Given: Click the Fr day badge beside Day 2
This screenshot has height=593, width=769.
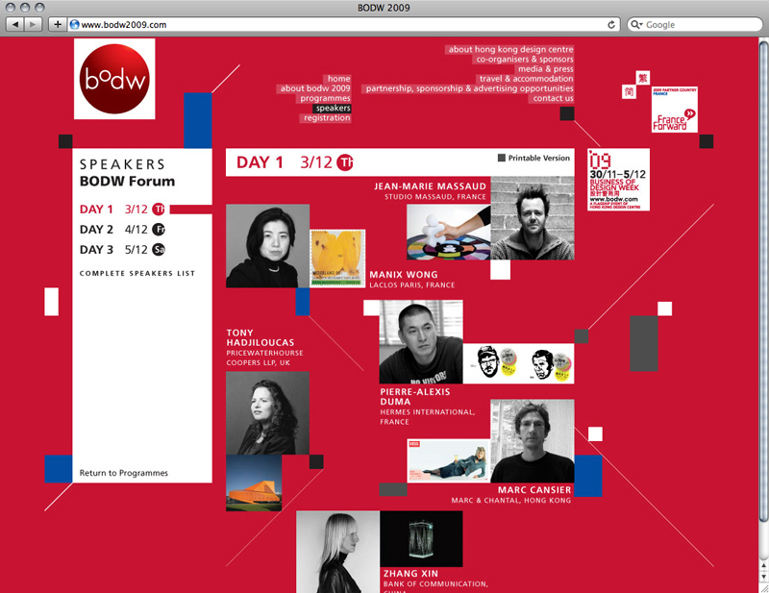Looking at the screenshot, I should [x=159, y=230].
